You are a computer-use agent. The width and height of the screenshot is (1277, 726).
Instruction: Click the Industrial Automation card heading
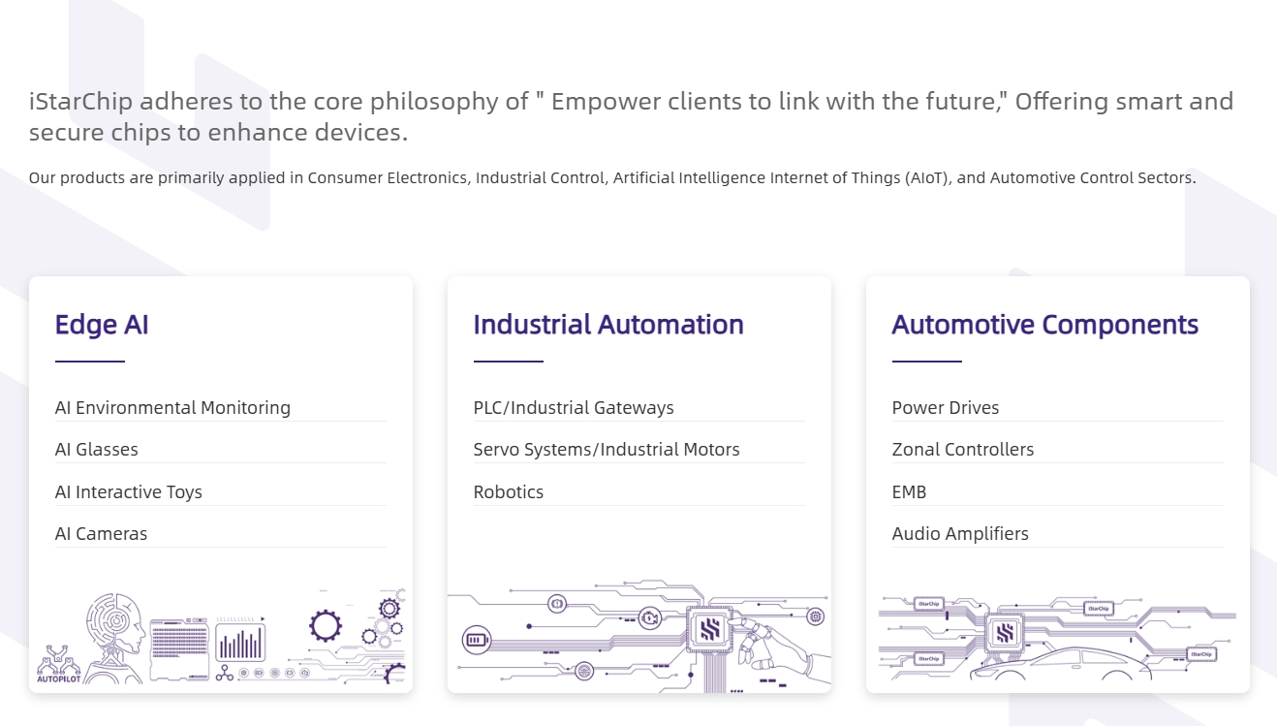(608, 325)
